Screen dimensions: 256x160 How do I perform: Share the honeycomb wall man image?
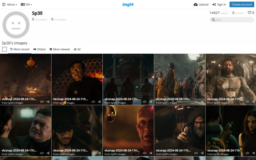99,102
